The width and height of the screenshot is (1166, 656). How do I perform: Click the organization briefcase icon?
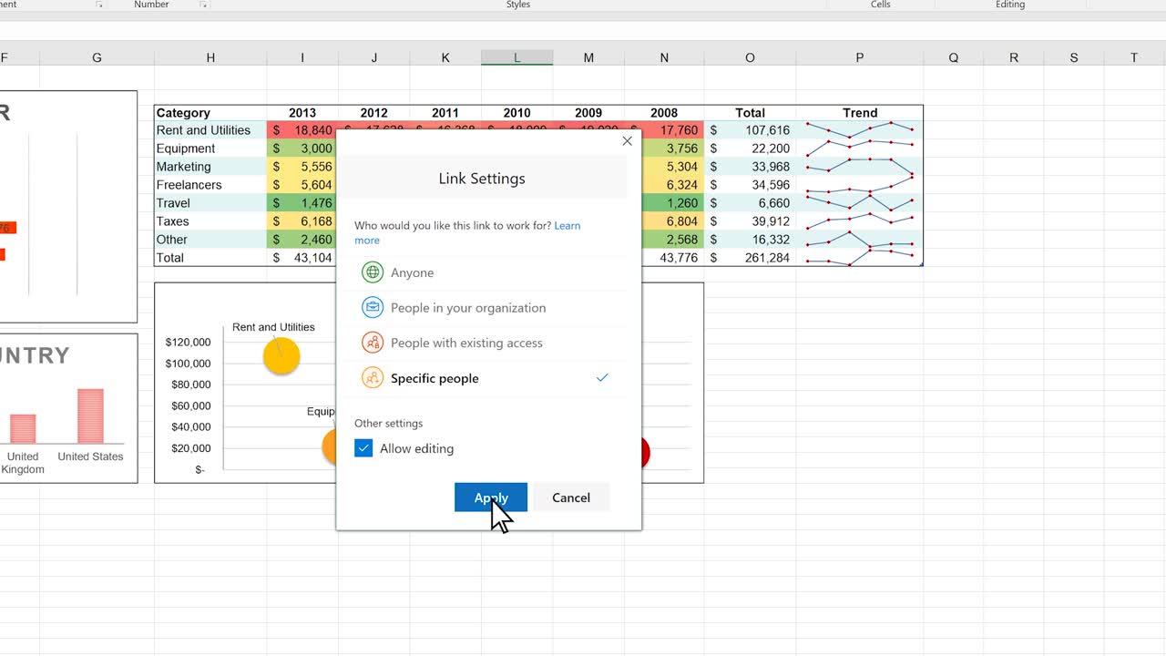tap(373, 308)
